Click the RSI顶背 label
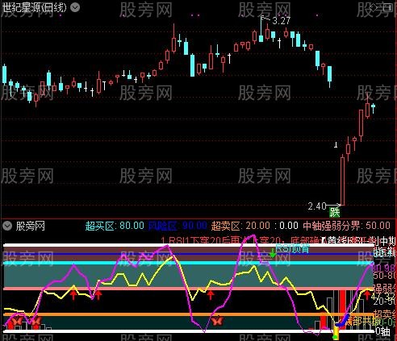Screen dimensions: 397x341 pos(292,249)
